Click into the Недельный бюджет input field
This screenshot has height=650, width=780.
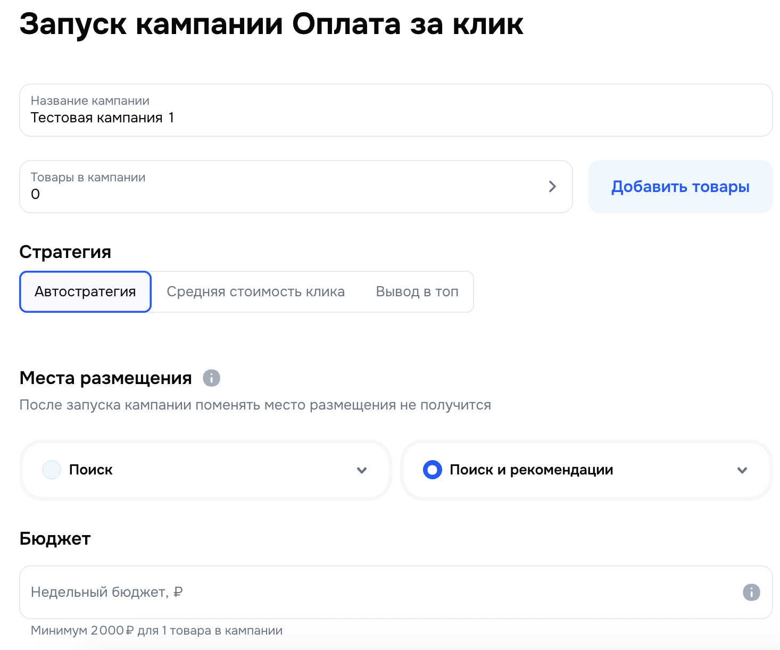click(x=372, y=592)
